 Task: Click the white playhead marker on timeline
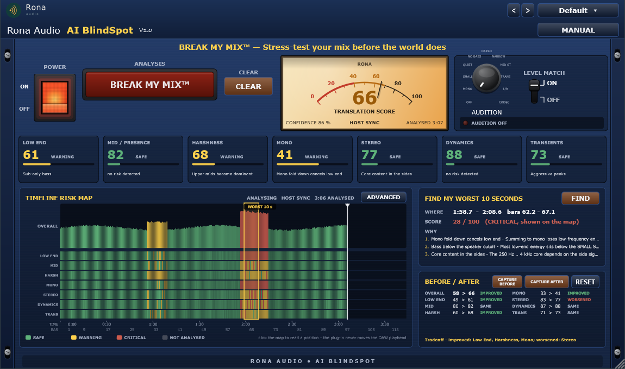coord(348,206)
